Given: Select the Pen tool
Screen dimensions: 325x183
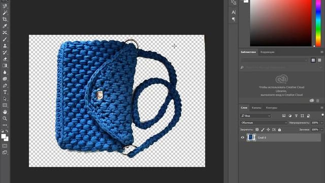Looking at the screenshot, I should (x=5, y=85).
